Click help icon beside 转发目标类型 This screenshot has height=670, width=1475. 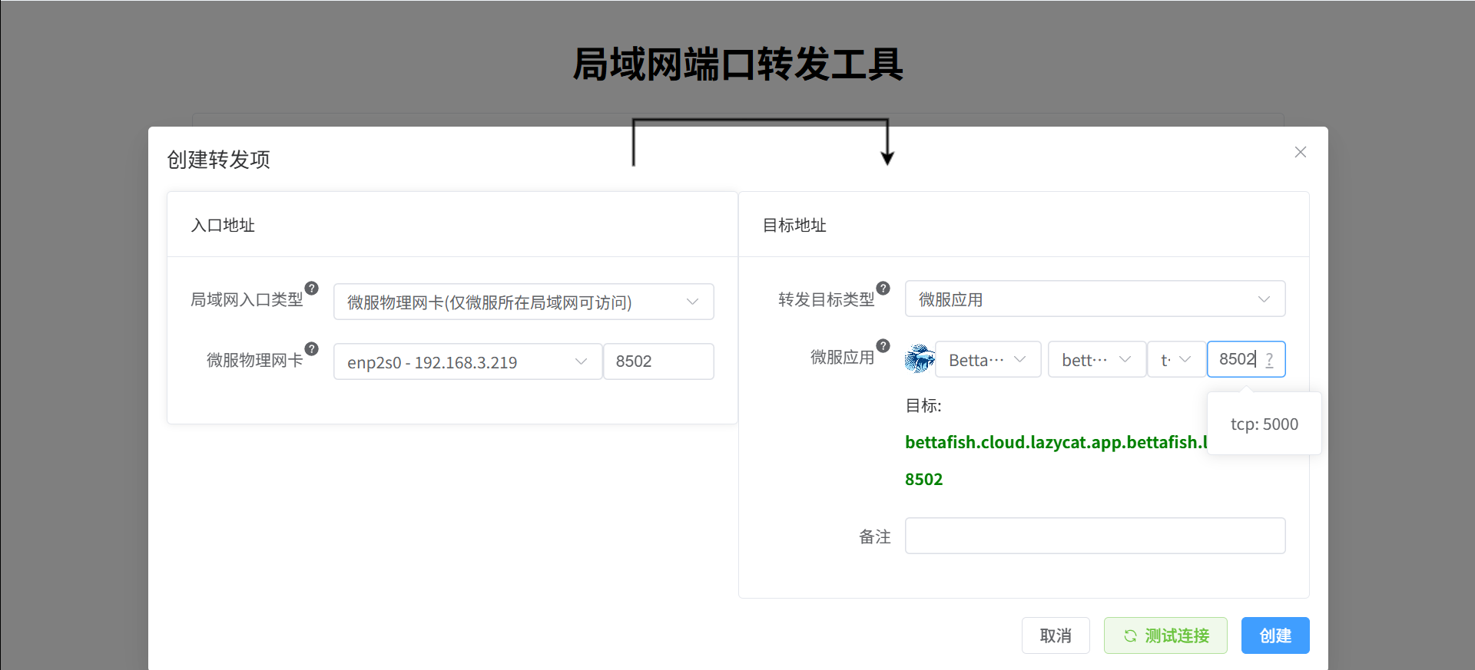click(x=883, y=289)
